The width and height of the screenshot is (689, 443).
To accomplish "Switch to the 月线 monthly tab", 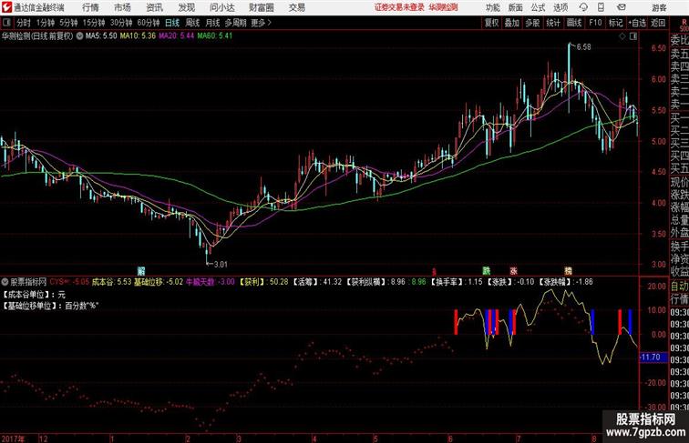I will (212, 23).
